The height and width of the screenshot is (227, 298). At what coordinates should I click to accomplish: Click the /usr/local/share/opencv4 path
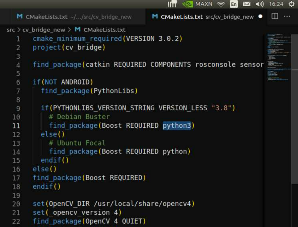[x=142, y=204]
